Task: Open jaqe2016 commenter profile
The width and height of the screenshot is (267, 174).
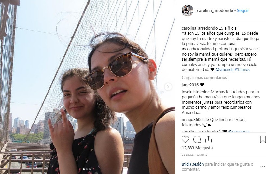Action: pyautogui.click(x=190, y=85)
